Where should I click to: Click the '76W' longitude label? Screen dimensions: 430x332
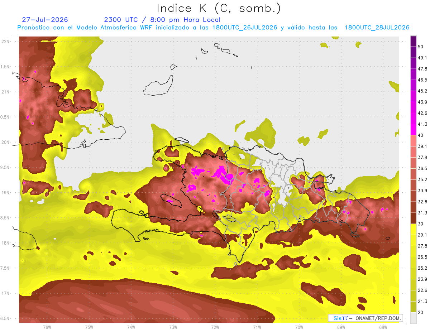point(47,328)
